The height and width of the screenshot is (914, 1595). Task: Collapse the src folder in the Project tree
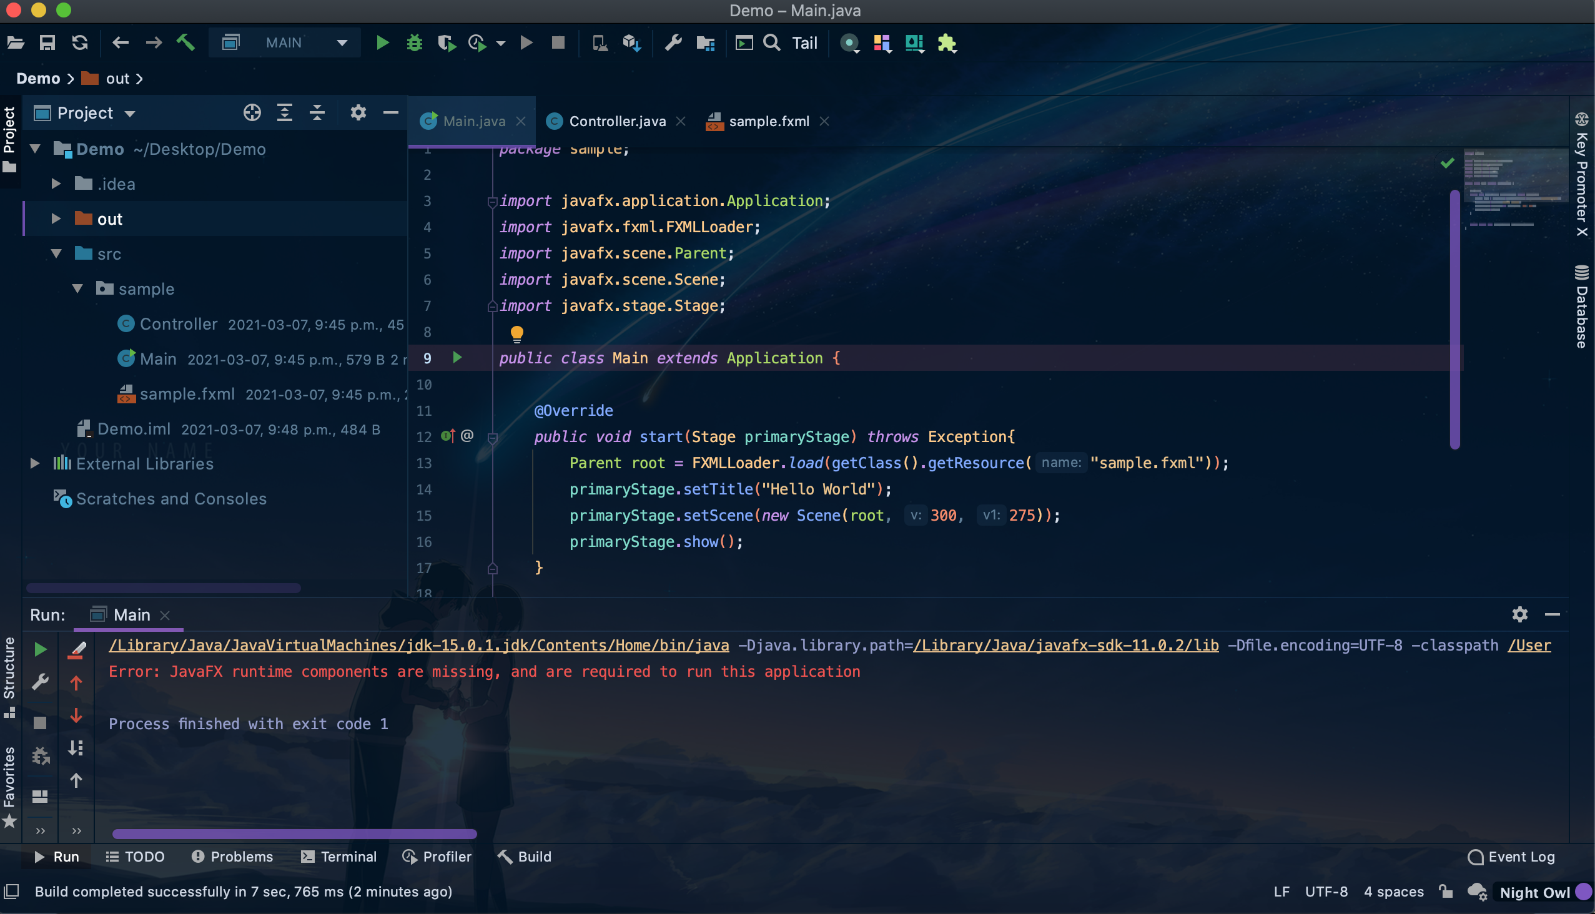point(56,253)
